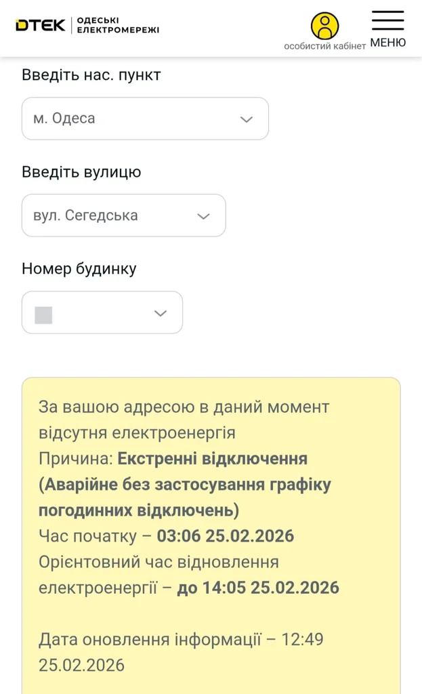Click the restoration time до 14:05

[x=258, y=588]
